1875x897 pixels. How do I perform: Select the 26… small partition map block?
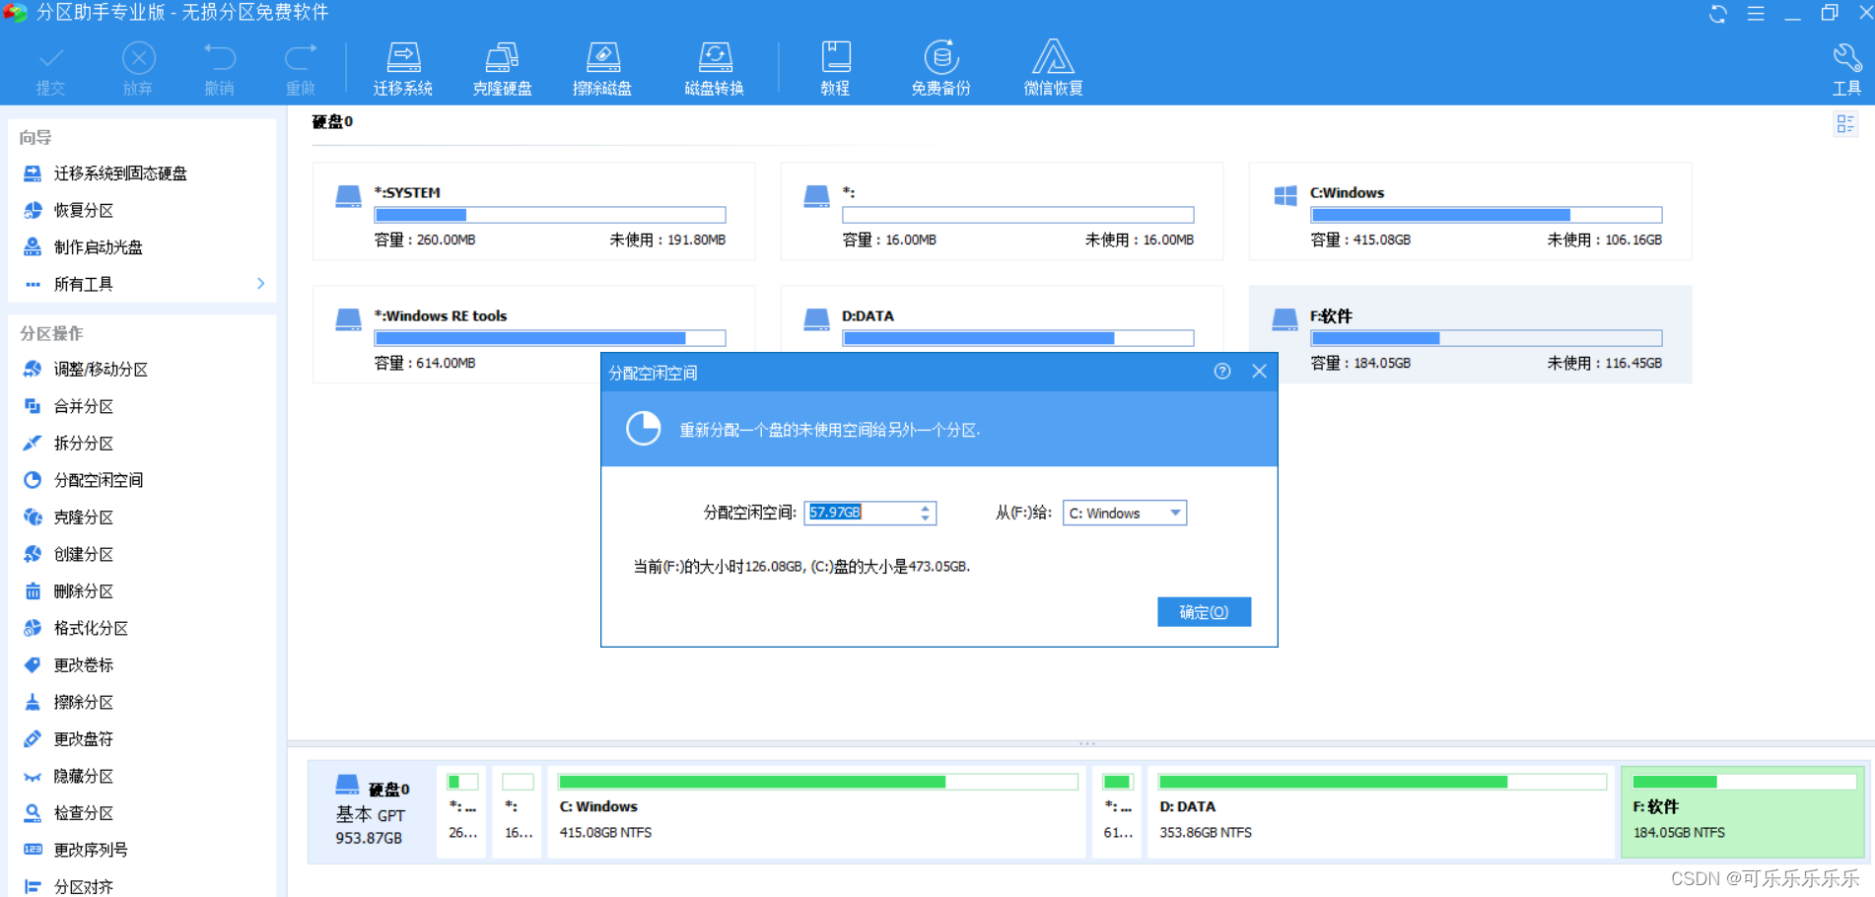(x=462, y=811)
